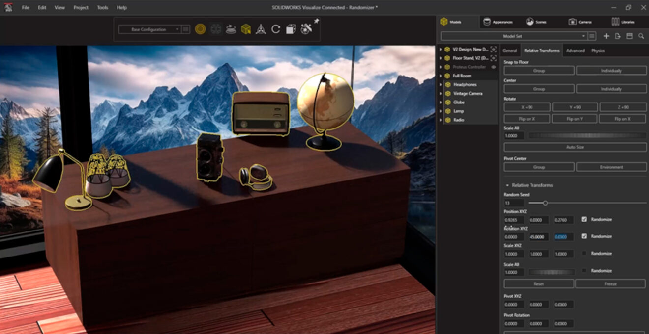The width and height of the screenshot is (649, 334).
Task: Click the circular arrow rotate icon
Action: (x=276, y=29)
